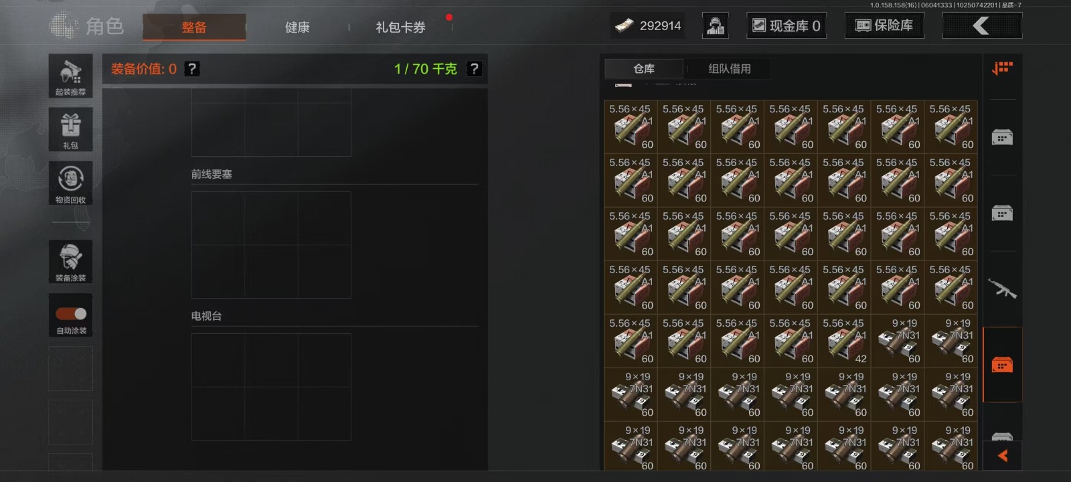Viewport: 1071px width, 482px height.
Task: Click the warehouse sort icon at top right
Action: (1002, 68)
